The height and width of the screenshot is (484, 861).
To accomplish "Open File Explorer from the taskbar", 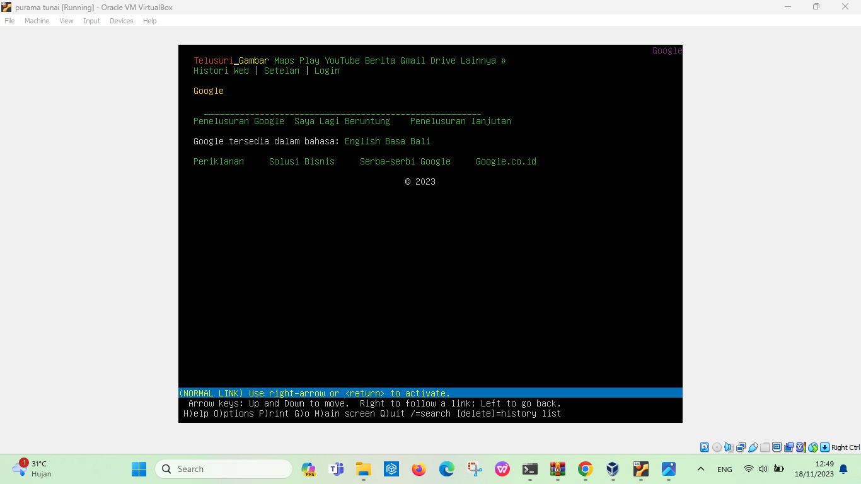I will (364, 469).
